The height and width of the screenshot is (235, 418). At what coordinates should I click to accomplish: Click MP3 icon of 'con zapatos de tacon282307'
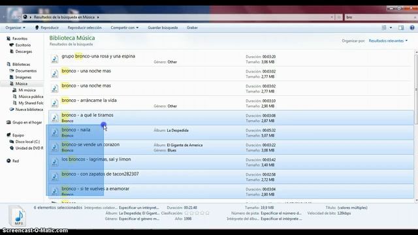pos(55,177)
